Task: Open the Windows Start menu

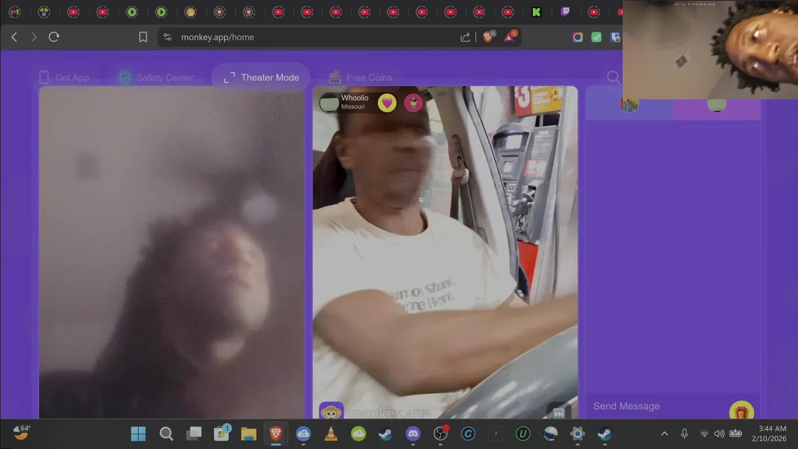Action: point(138,433)
